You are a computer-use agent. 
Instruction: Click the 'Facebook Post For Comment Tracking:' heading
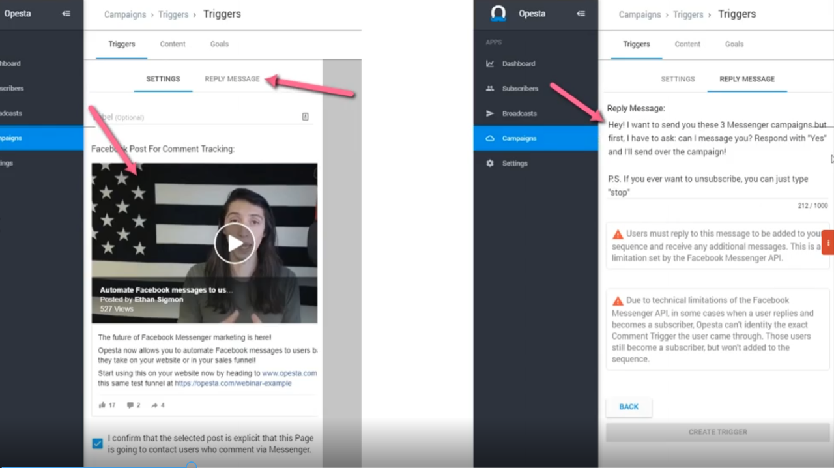click(x=163, y=149)
